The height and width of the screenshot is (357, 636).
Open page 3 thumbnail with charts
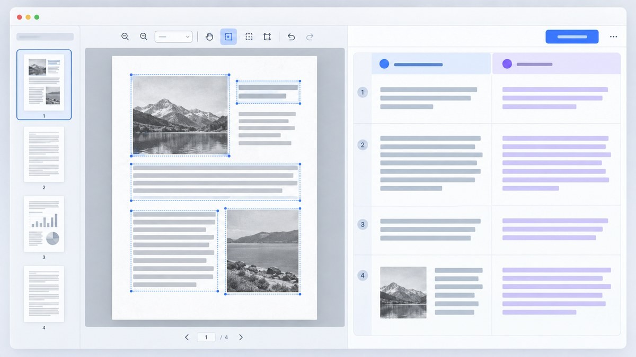coord(44,224)
